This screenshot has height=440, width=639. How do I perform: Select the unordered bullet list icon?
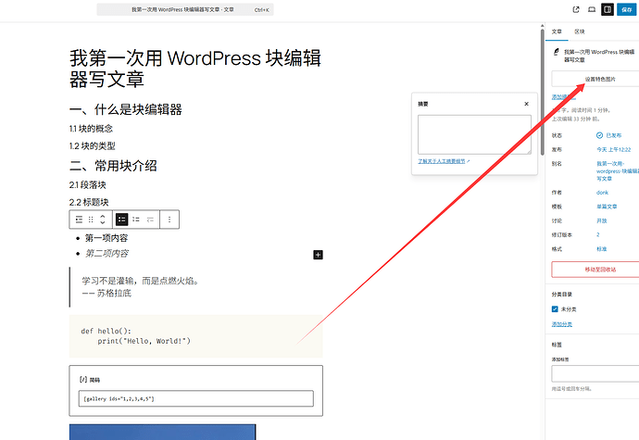pos(122,220)
